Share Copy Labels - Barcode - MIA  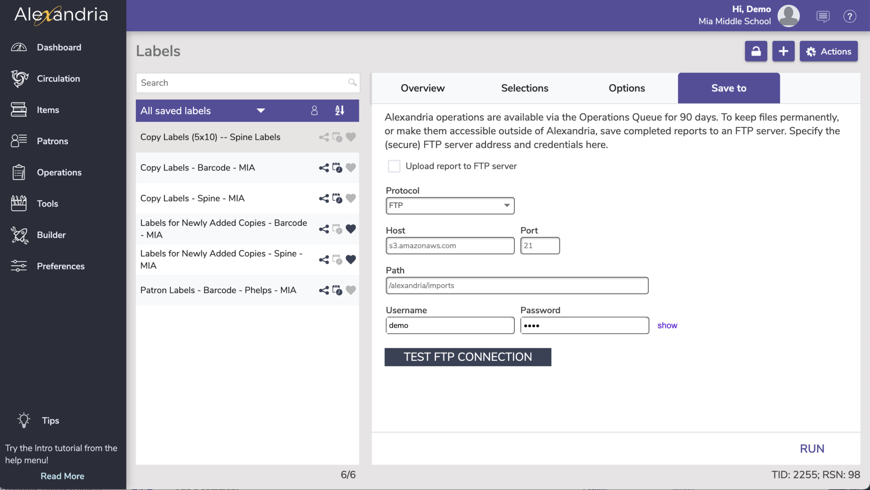[x=324, y=168]
